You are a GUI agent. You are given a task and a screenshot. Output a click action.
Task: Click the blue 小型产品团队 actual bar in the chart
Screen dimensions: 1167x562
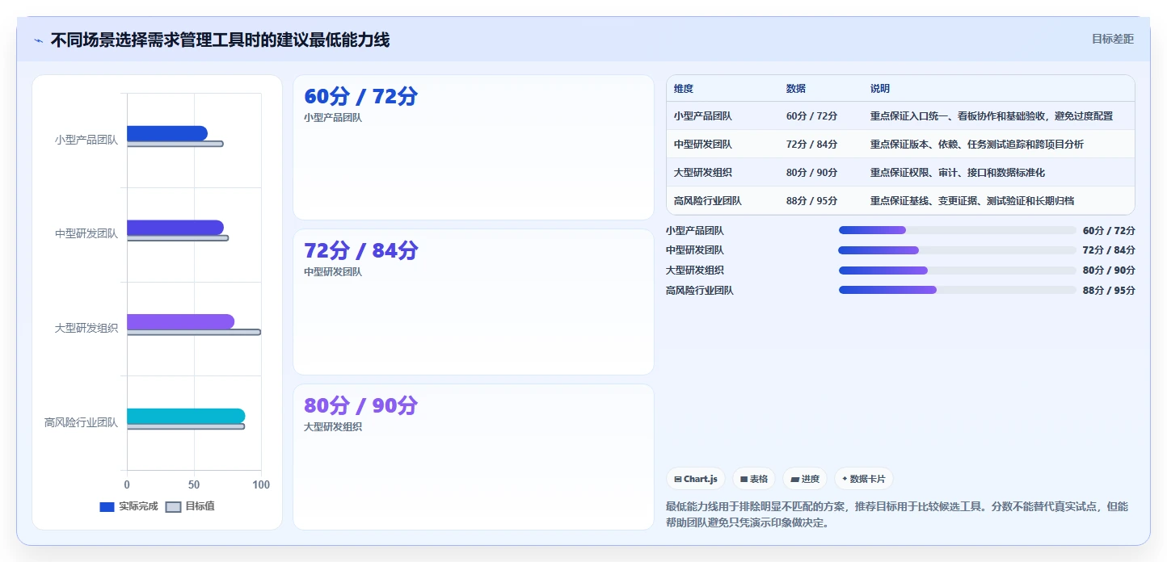pos(167,133)
